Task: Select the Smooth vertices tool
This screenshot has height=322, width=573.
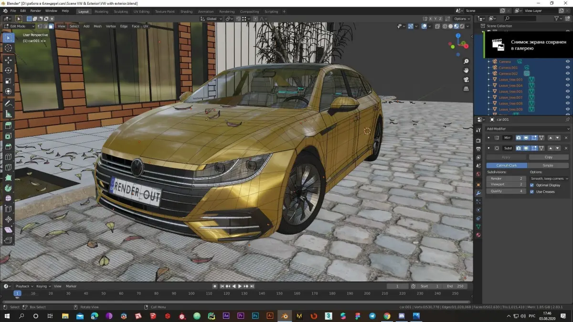Action: 8,198
